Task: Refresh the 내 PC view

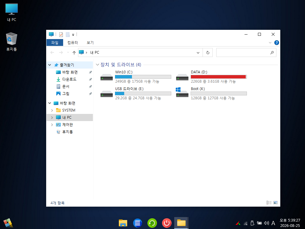Action: pos(208,52)
